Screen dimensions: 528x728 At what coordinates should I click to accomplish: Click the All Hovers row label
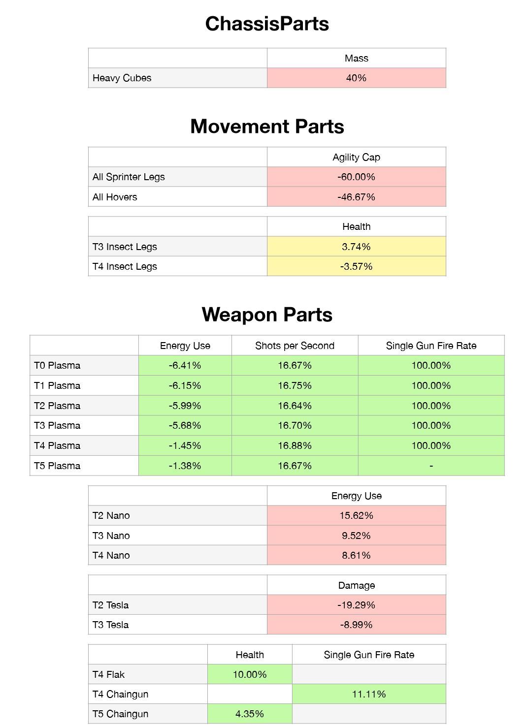[178, 197]
